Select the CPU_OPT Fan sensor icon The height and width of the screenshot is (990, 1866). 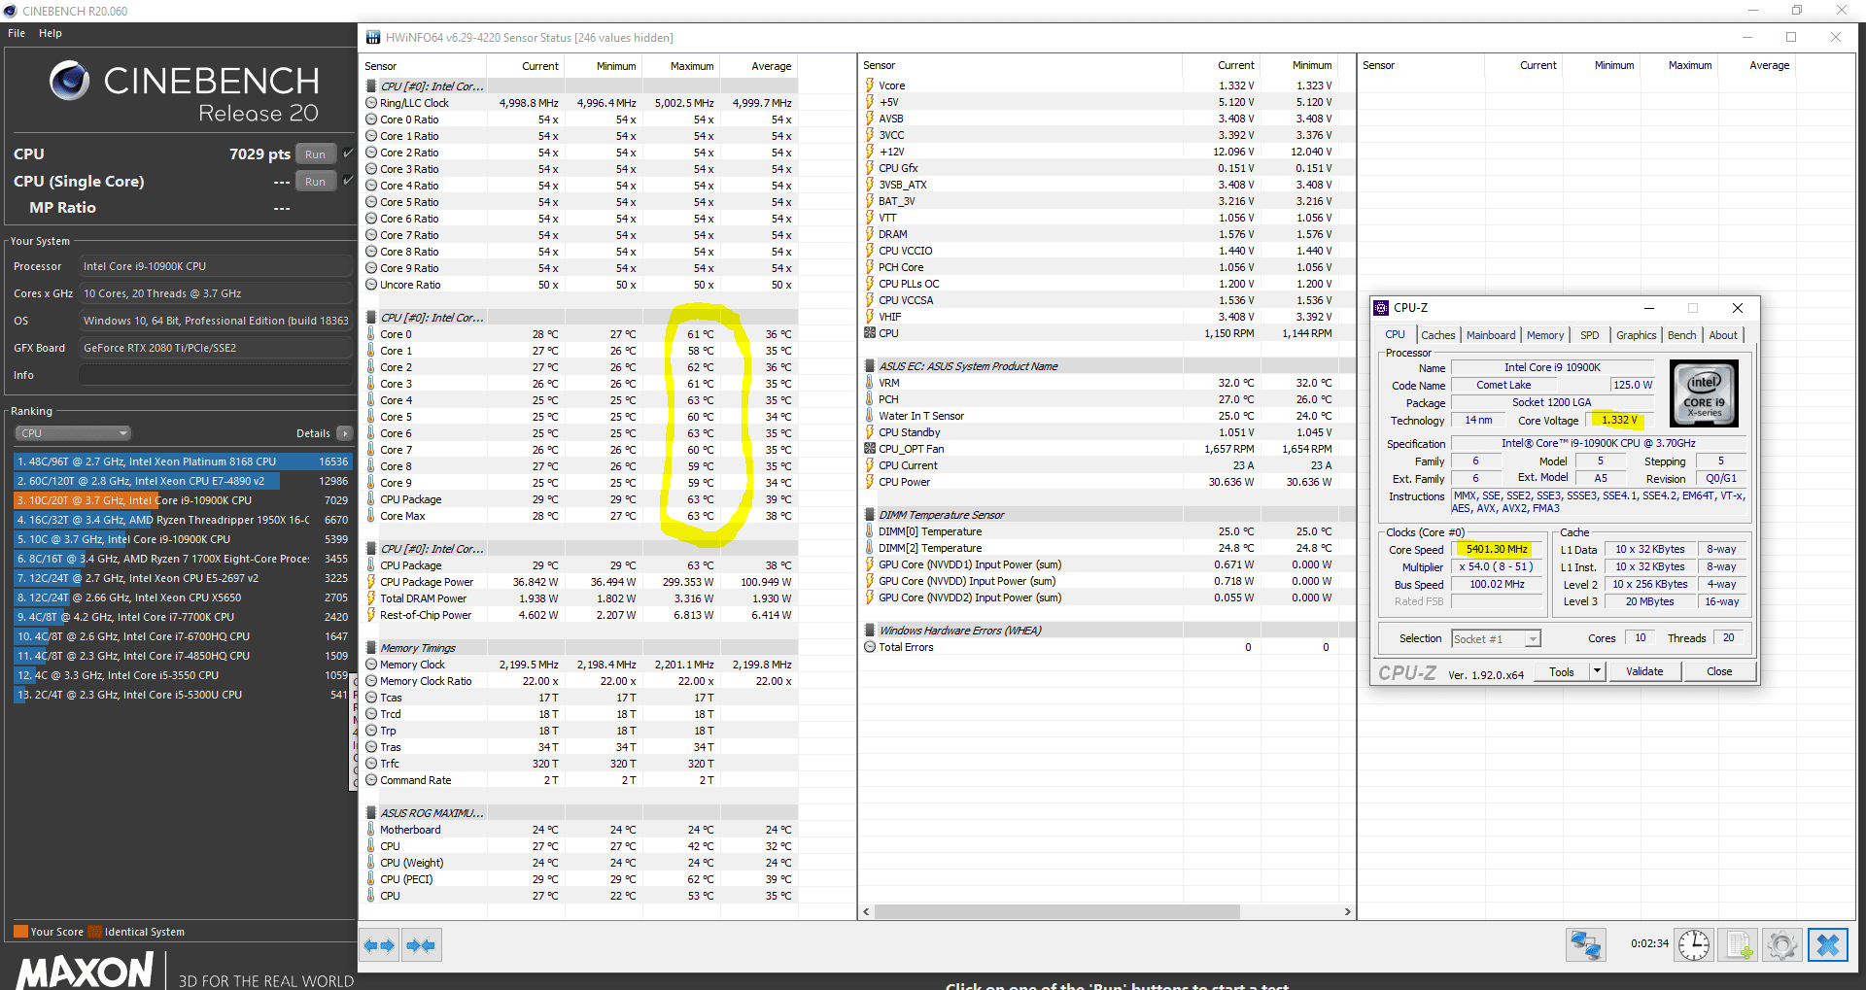pos(870,449)
